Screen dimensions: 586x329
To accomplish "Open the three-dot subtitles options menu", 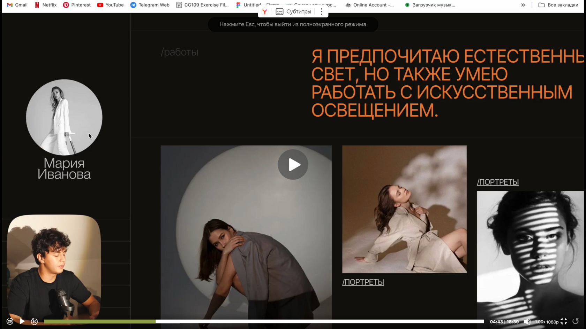I will coord(322,12).
